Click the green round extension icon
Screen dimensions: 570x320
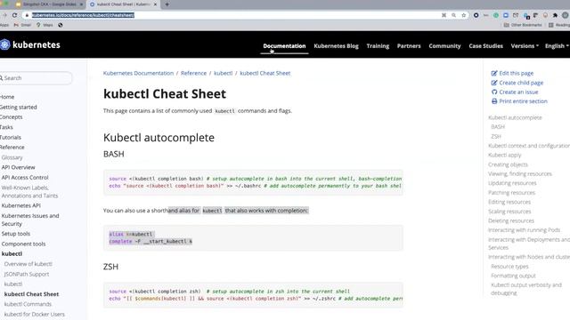pos(496,15)
